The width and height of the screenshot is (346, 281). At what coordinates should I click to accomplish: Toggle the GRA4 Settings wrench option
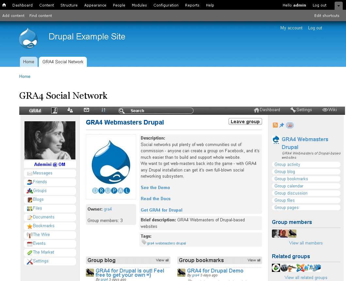(x=301, y=110)
